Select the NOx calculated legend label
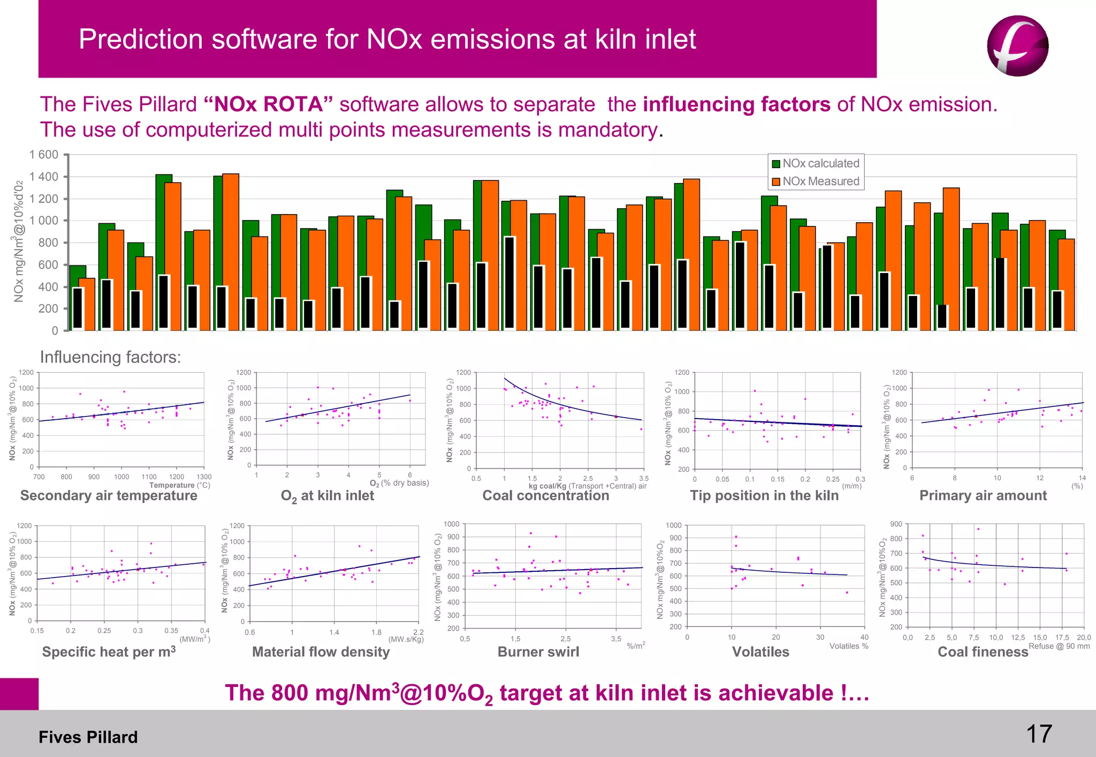Screen dimensions: 1096x757 821,163
